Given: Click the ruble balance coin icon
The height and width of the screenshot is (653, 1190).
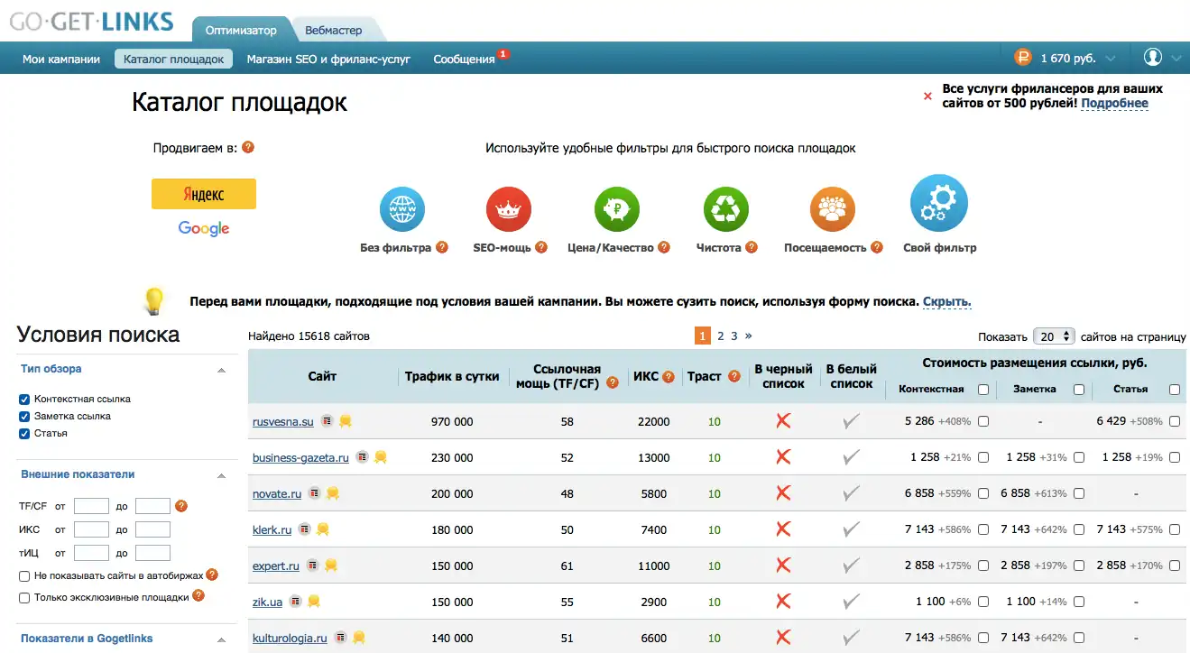Looking at the screenshot, I should 1023,58.
